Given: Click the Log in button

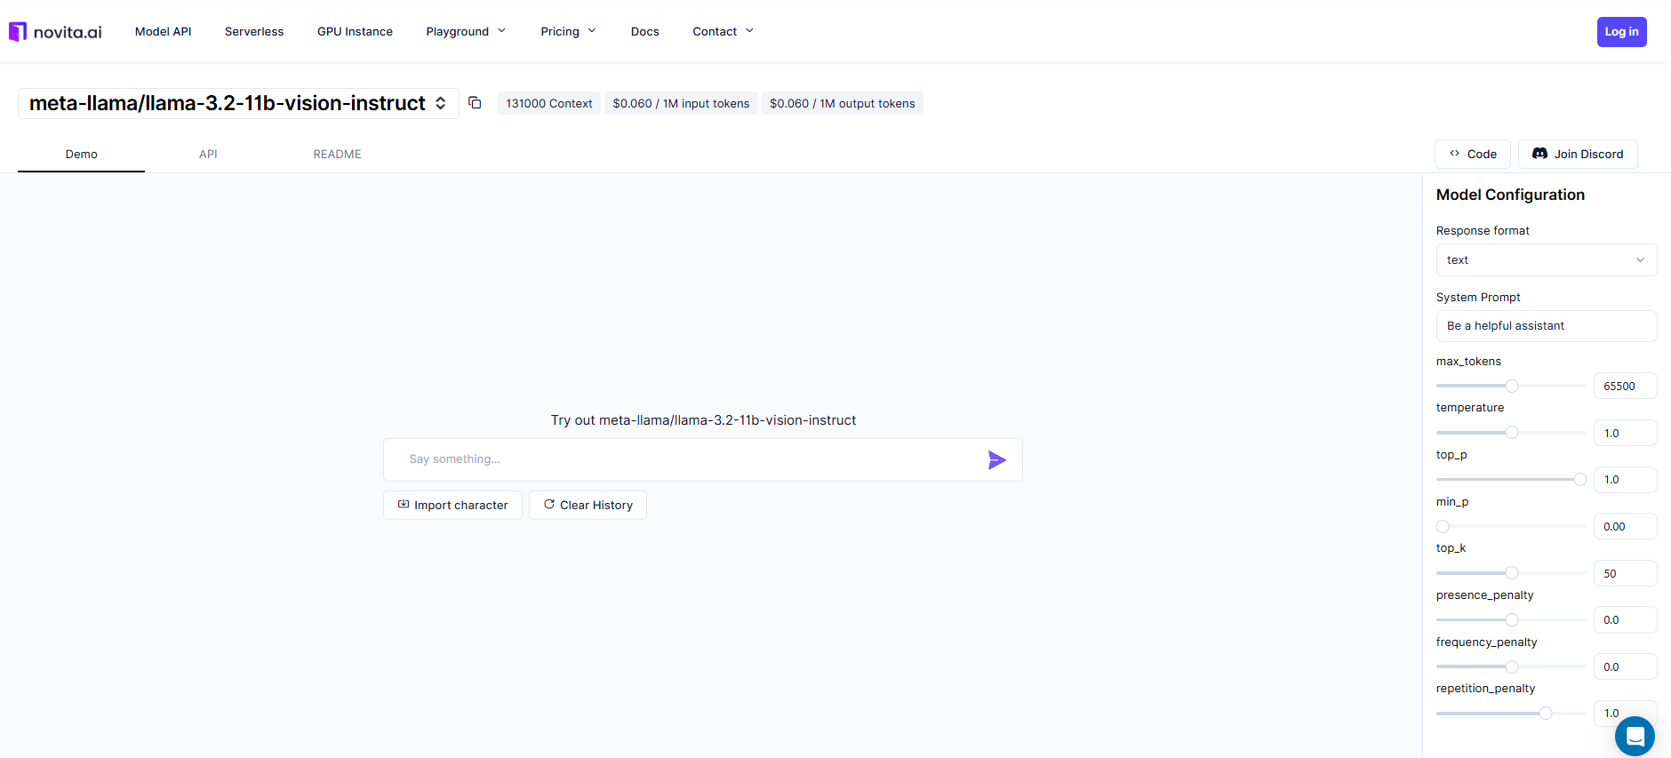Looking at the screenshot, I should [x=1621, y=32].
